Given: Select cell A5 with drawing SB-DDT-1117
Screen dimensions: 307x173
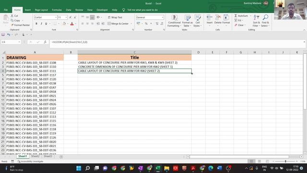Looking at the screenshot, I should pyautogui.click(x=35, y=75).
